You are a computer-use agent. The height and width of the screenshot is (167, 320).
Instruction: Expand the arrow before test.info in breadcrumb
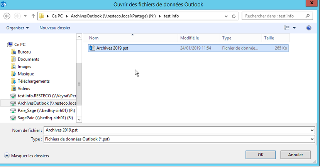(160, 16)
